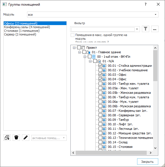Viewport: 165px width, 167px height.
Task: Click the help question mark icon
Action: click(146, 4)
